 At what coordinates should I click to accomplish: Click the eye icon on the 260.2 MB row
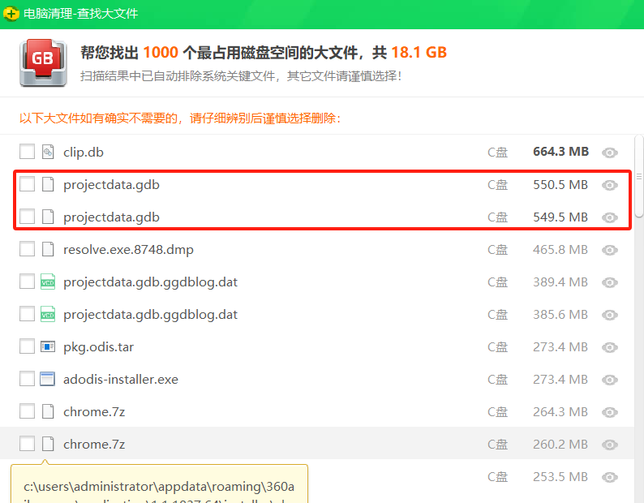[x=609, y=445]
